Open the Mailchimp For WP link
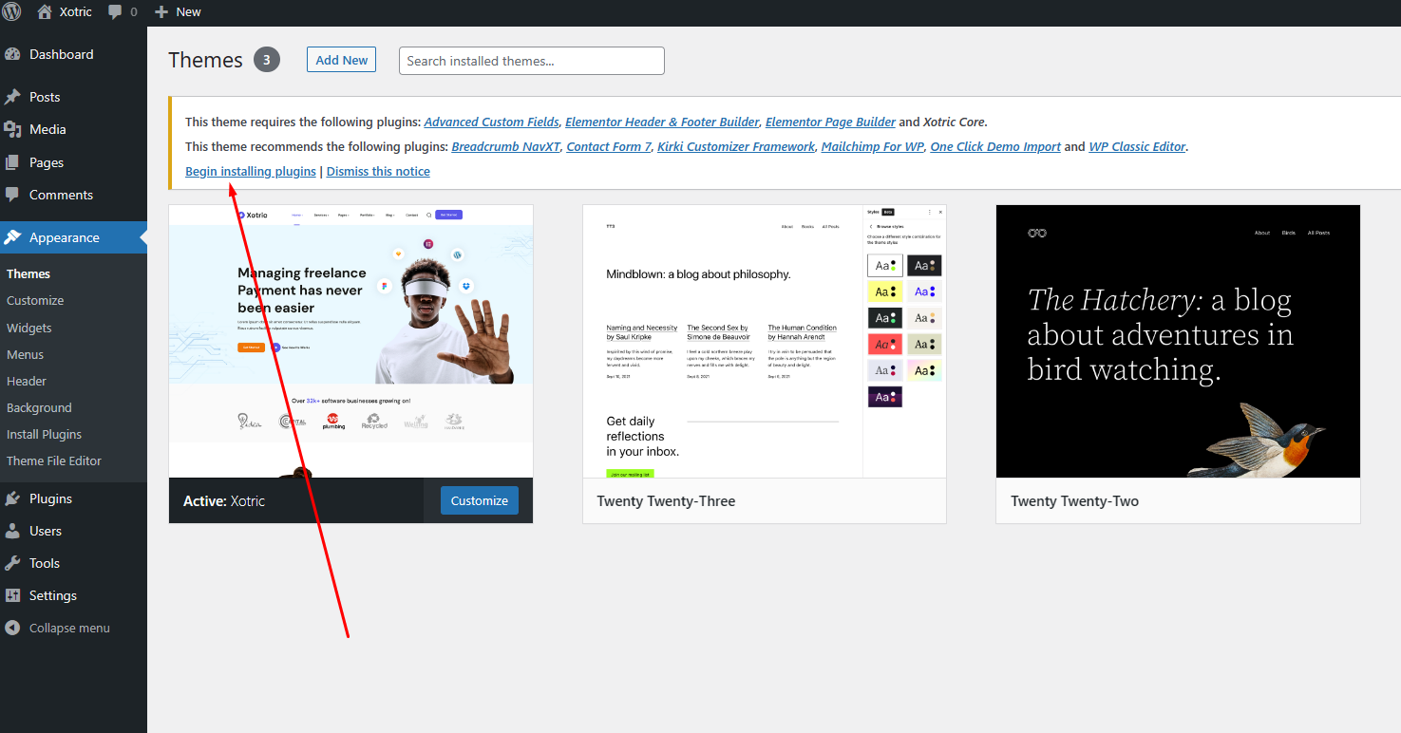Screen dimensions: 1401x733 click(872, 146)
